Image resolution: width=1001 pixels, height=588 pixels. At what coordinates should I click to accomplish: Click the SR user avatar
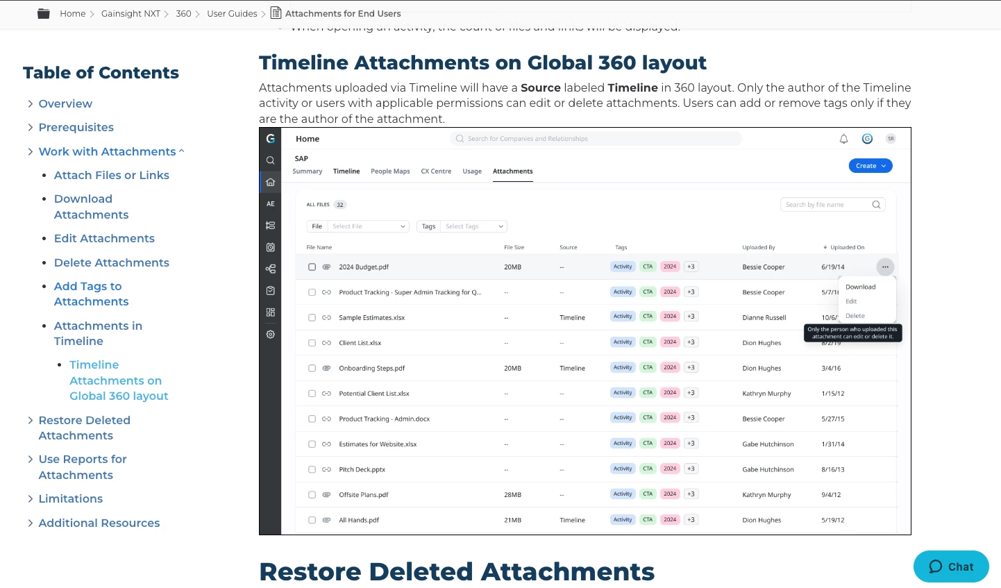pyautogui.click(x=891, y=139)
